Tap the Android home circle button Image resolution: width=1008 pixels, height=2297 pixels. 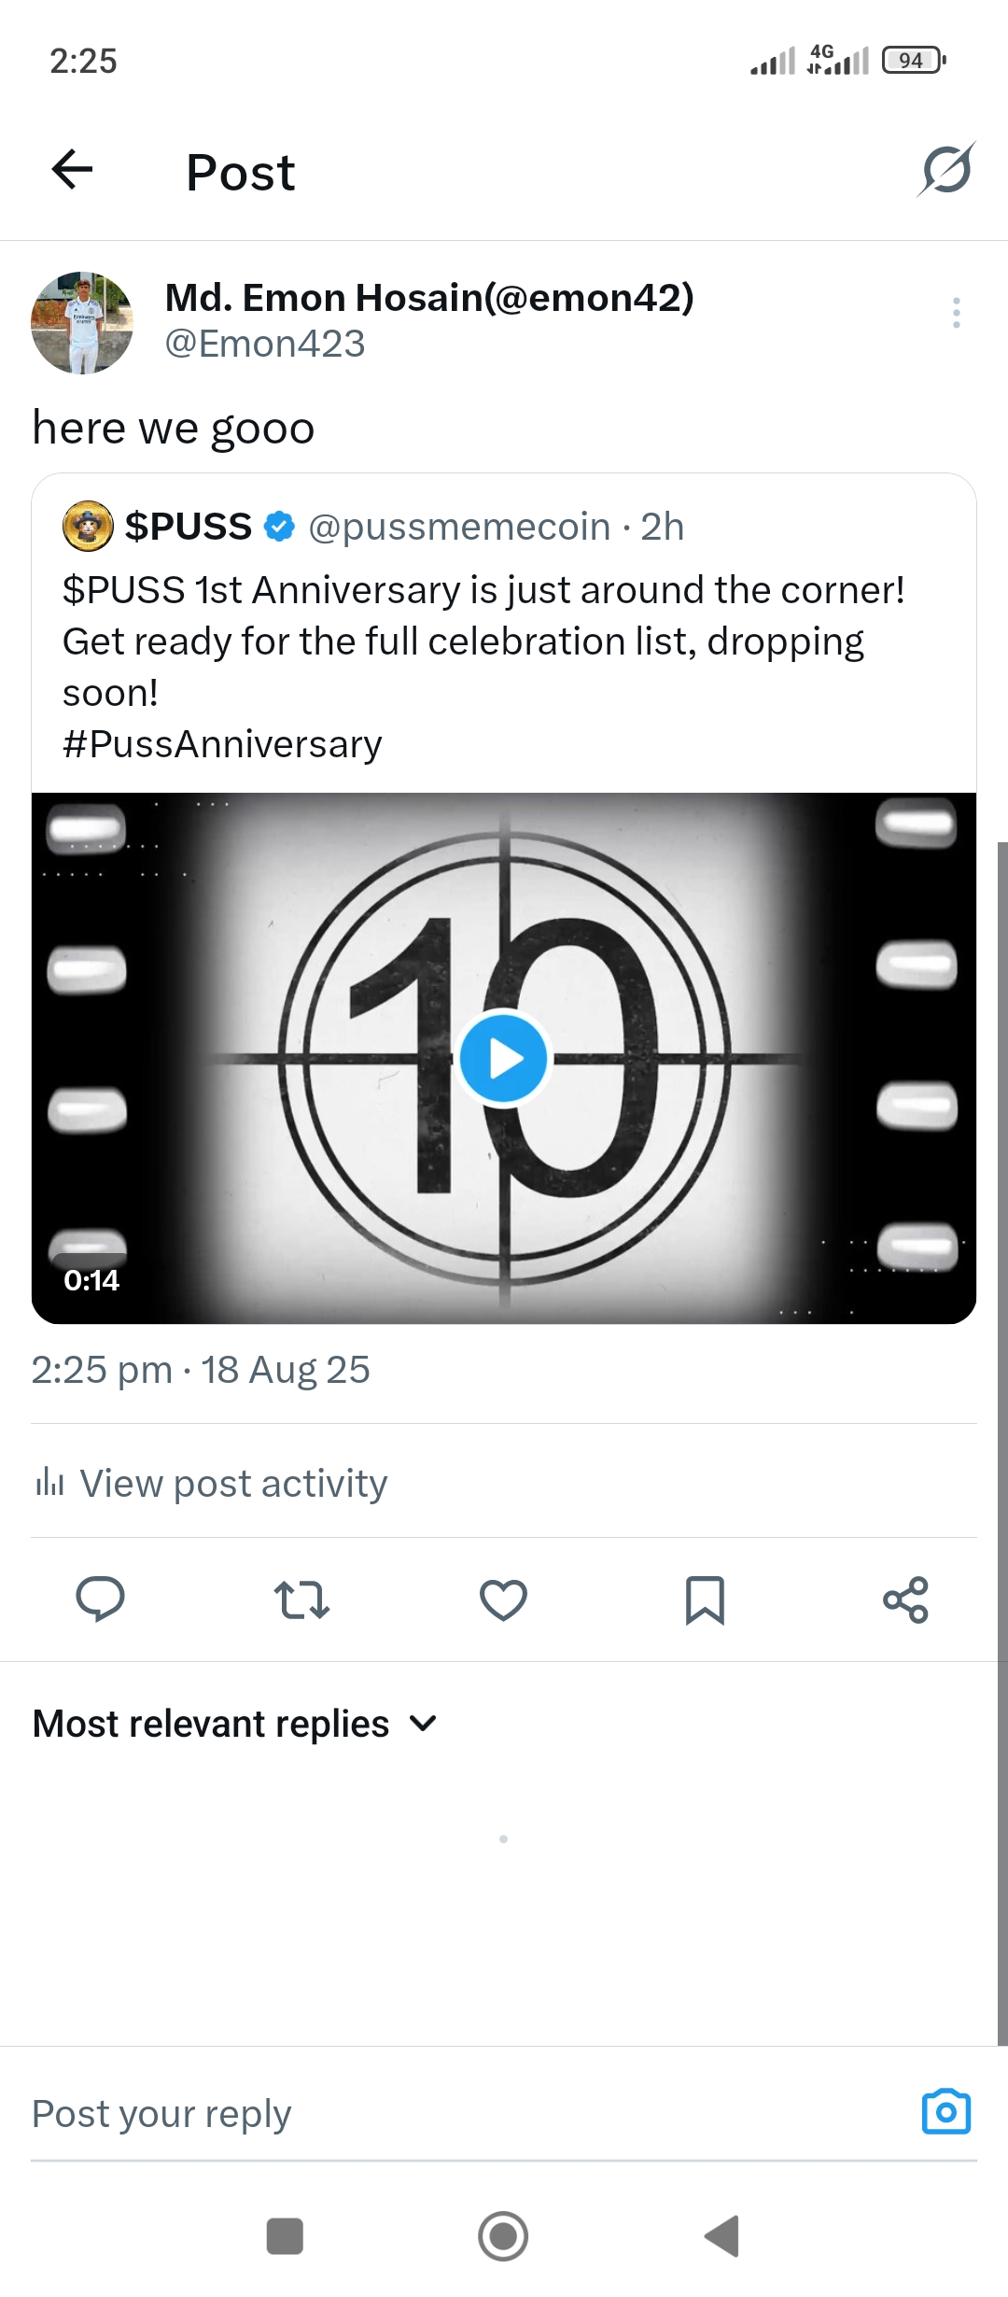pos(503,2236)
